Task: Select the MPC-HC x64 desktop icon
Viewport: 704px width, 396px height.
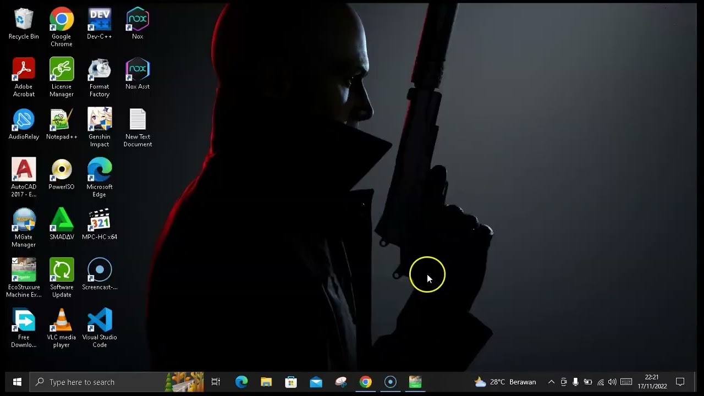Action: (100, 224)
